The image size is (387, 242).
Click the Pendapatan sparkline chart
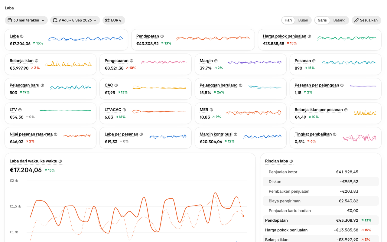click(x=213, y=38)
